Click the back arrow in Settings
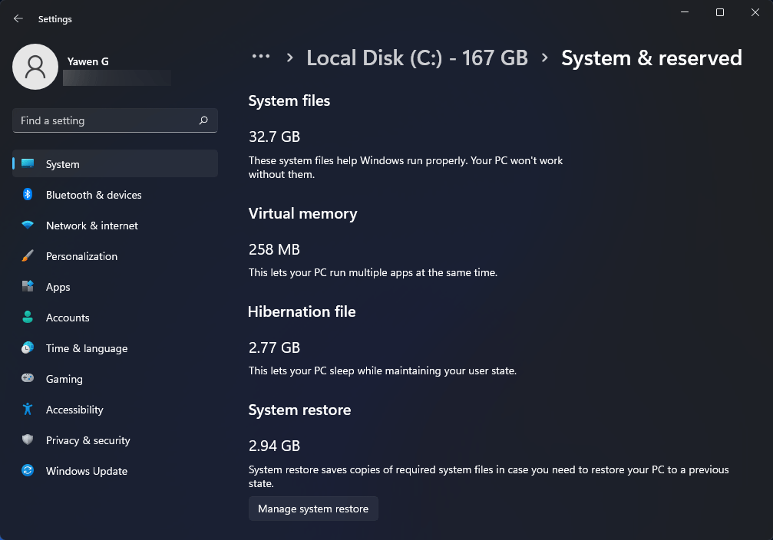This screenshot has width=773, height=540. pos(17,18)
